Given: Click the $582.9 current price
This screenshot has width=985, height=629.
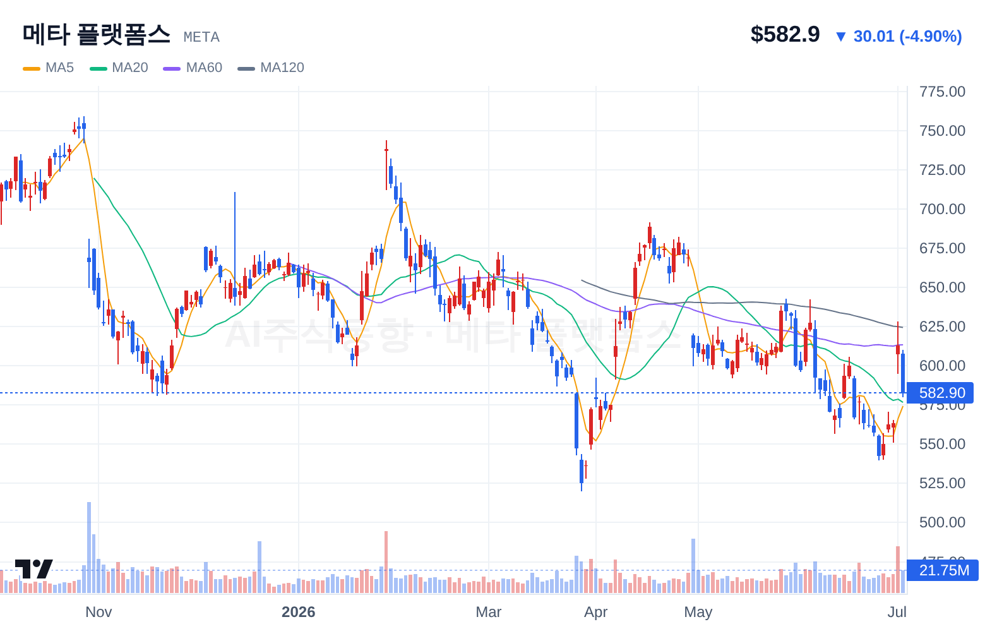Looking at the screenshot, I should pyautogui.click(x=785, y=34).
